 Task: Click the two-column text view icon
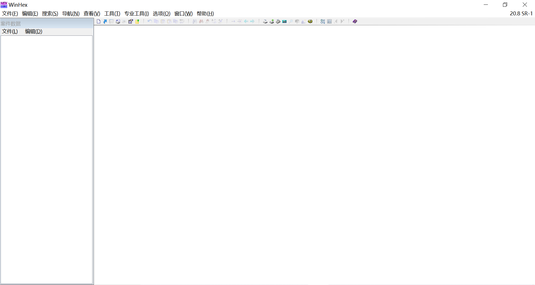[329, 21]
